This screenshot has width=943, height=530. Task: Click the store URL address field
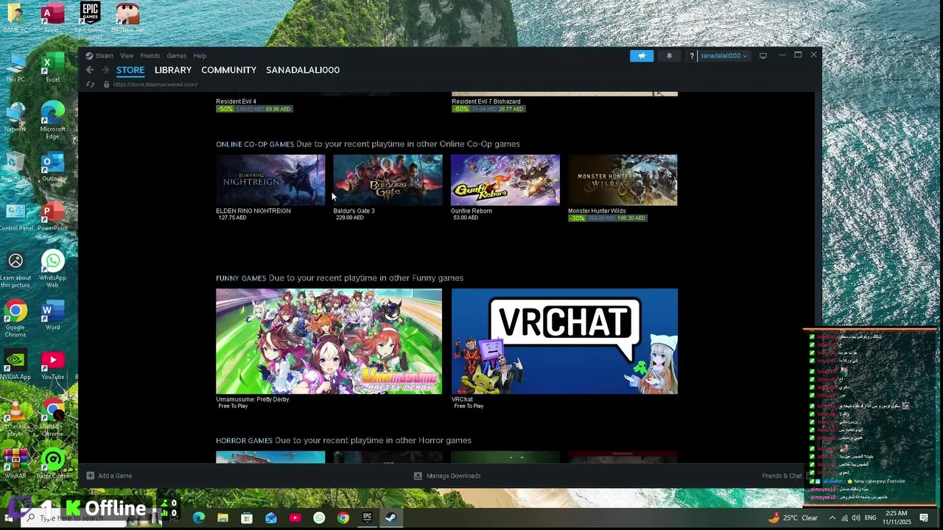click(155, 85)
